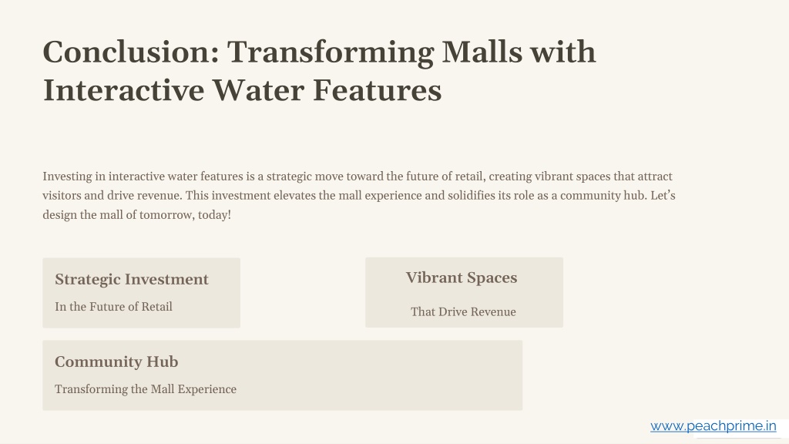Click the 'Strategic Investment' card heading
Image resolution: width=789 pixels, height=444 pixels.
[131, 279]
